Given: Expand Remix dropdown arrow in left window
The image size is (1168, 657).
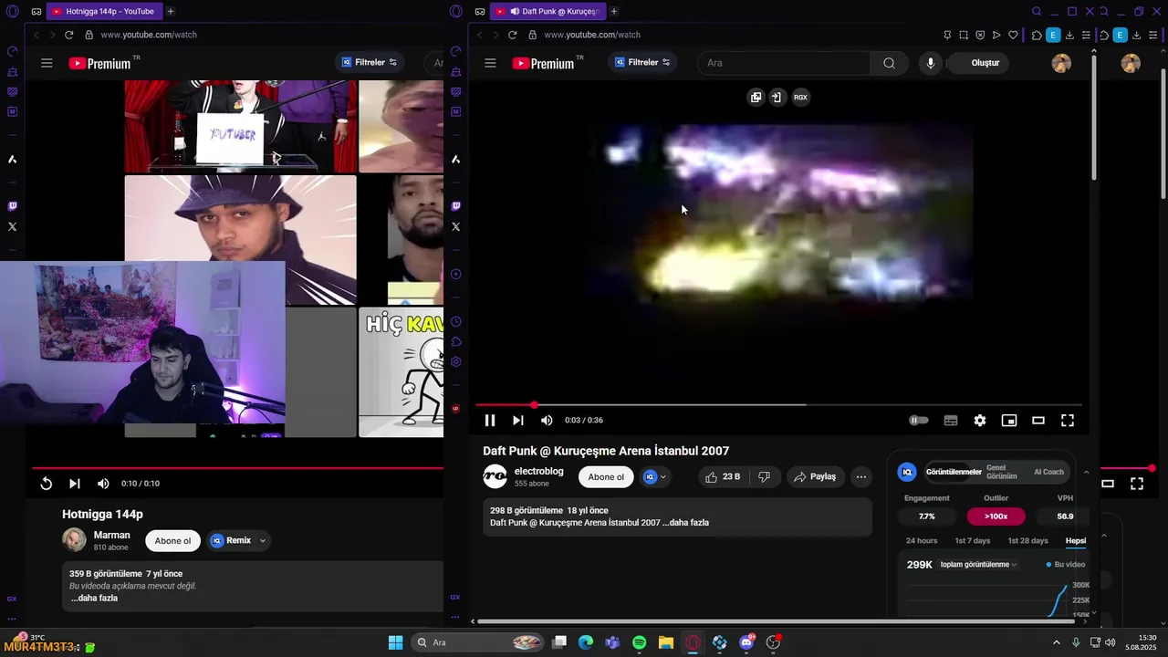Looking at the screenshot, I should pyautogui.click(x=263, y=540).
